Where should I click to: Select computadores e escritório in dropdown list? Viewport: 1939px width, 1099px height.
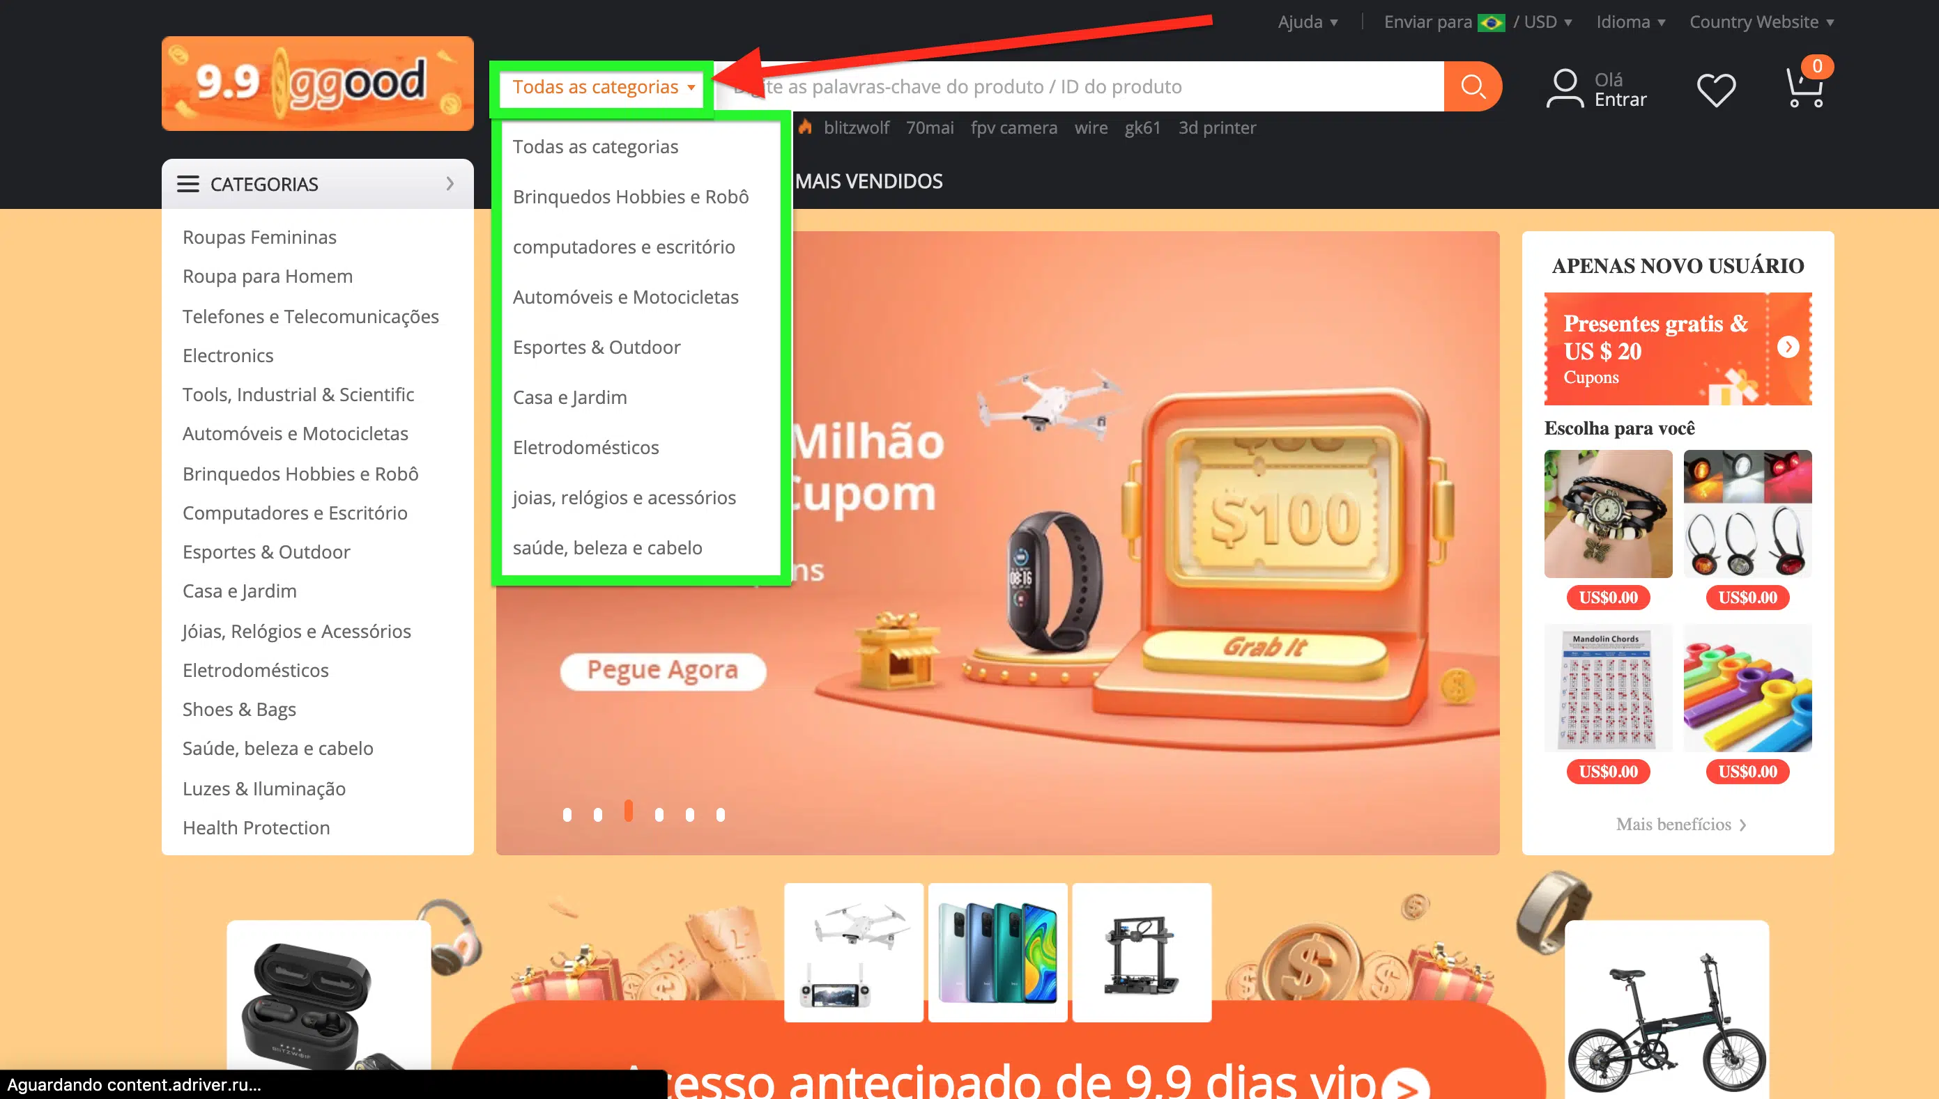623,247
